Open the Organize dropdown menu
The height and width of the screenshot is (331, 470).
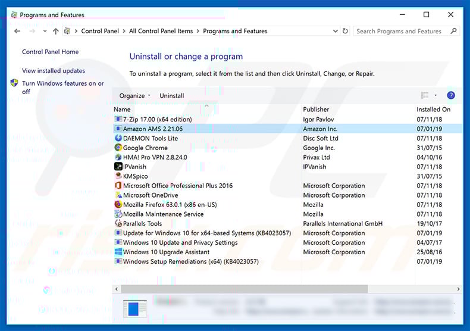tap(134, 96)
